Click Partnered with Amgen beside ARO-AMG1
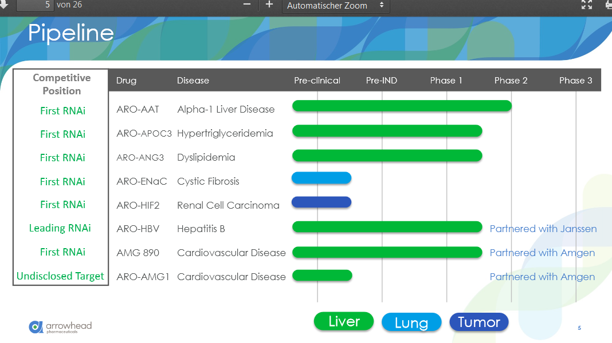 click(x=542, y=277)
